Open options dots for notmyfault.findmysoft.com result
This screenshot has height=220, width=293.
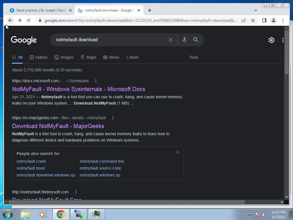point(76,192)
